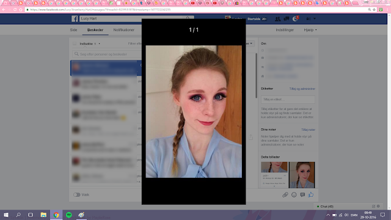Image resolution: width=391 pixels, height=220 pixels.
Task: Expand the Indbakke folder dropdown
Action: coord(90,43)
